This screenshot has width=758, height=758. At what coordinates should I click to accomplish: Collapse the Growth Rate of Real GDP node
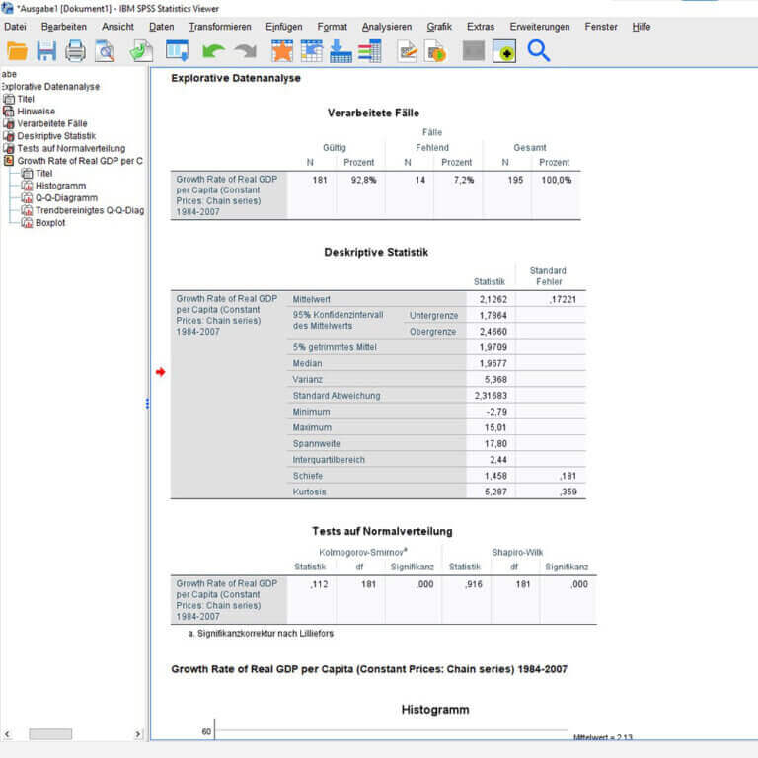tap(9, 161)
